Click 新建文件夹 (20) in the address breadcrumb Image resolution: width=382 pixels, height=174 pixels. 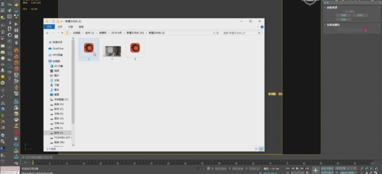coord(135,33)
